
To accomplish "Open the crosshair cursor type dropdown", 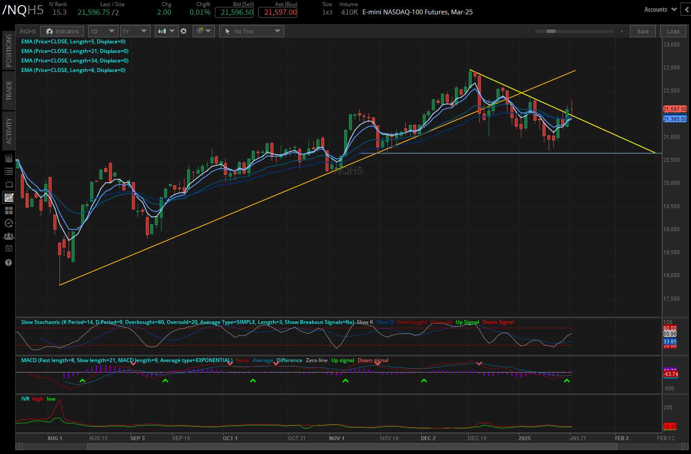I will point(204,31).
